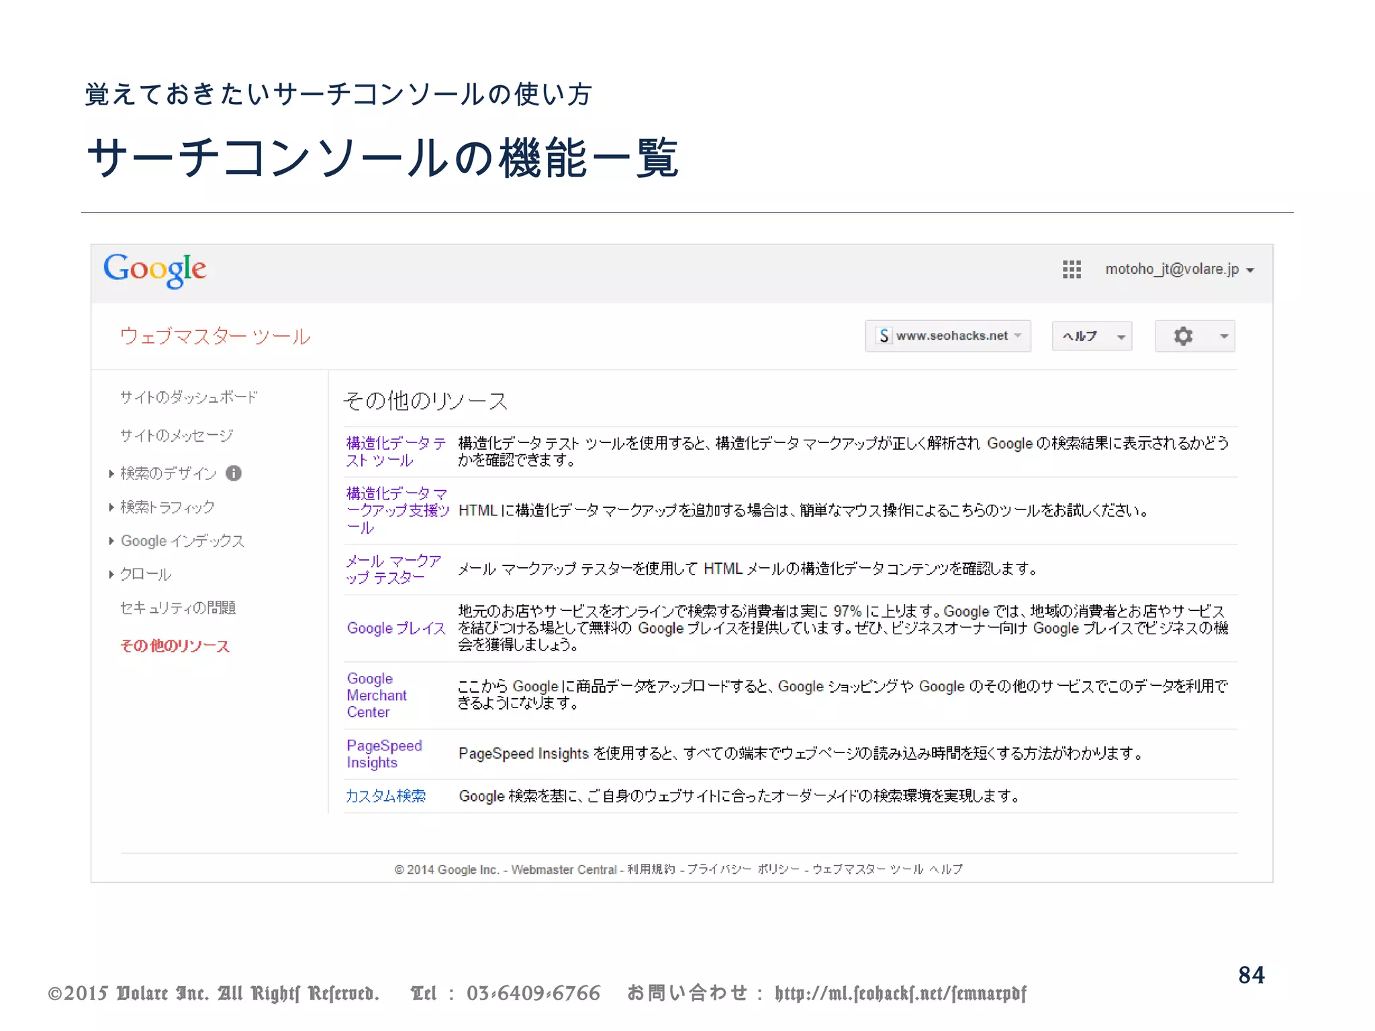Click the ここから Google に商品データ description
Viewport: 1375px width, 1031px height.
tap(843, 695)
